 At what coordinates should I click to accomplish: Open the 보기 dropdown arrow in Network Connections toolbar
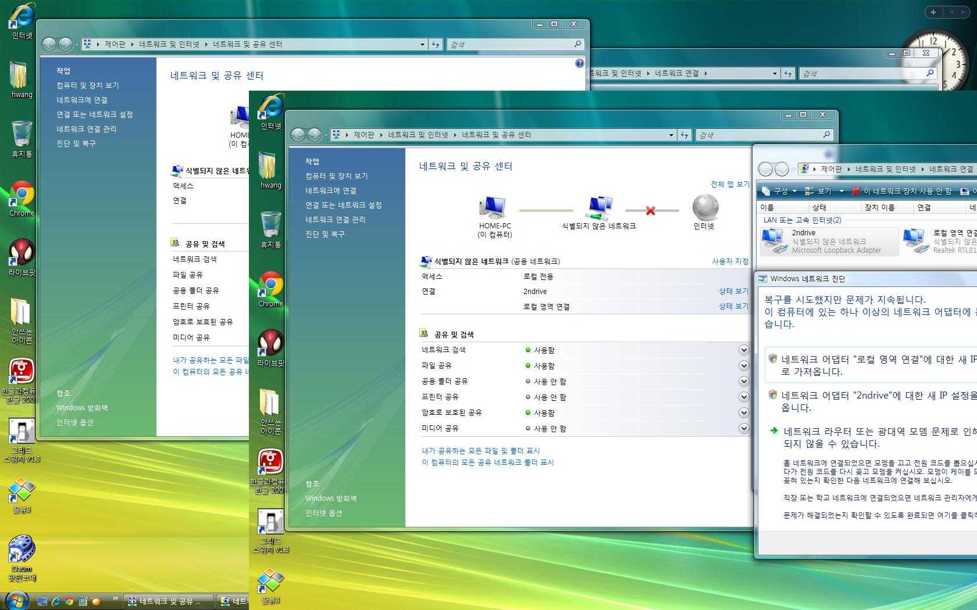click(841, 191)
